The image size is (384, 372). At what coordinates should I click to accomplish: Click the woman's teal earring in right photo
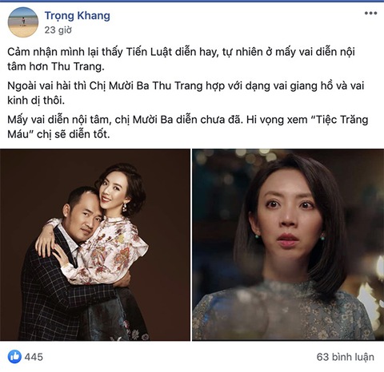click(x=322, y=237)
